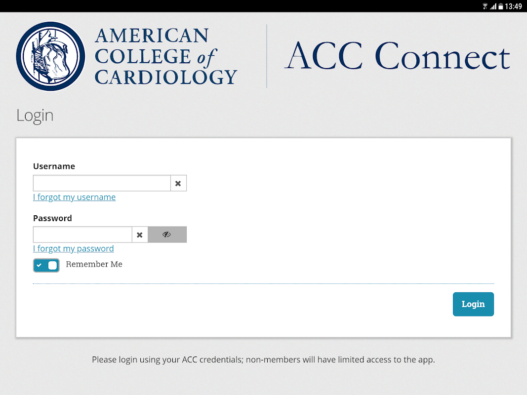527x395 pixels.
Task: Click the American College of Cardiology wordmark
Action: tap(165, 56)
